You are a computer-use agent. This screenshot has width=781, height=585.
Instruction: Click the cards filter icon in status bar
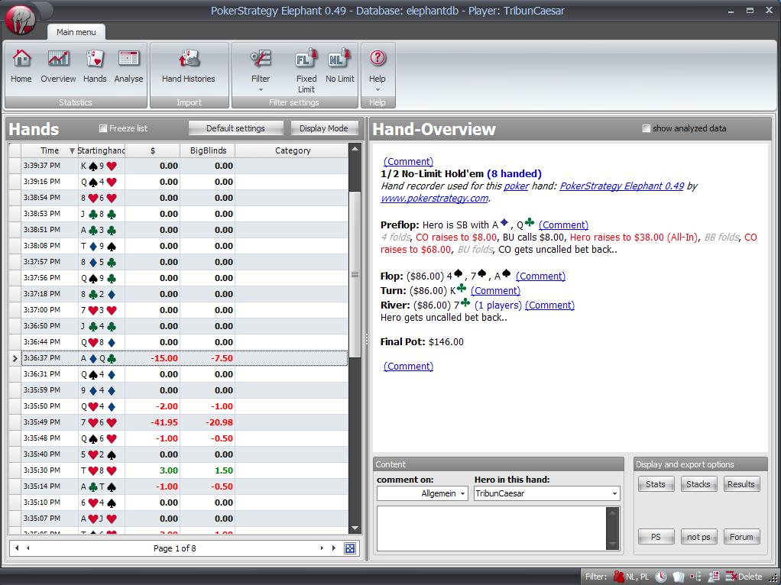coord(679,577)
